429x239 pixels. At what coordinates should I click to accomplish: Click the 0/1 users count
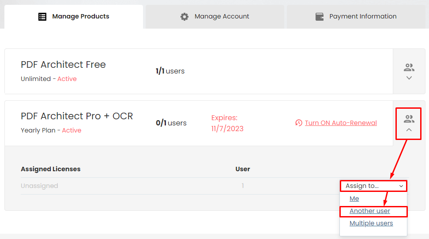tap(171, 123)
